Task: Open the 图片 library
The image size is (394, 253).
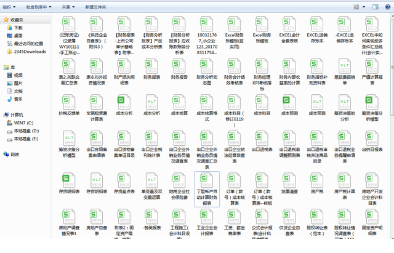Action: click(15, 84)
